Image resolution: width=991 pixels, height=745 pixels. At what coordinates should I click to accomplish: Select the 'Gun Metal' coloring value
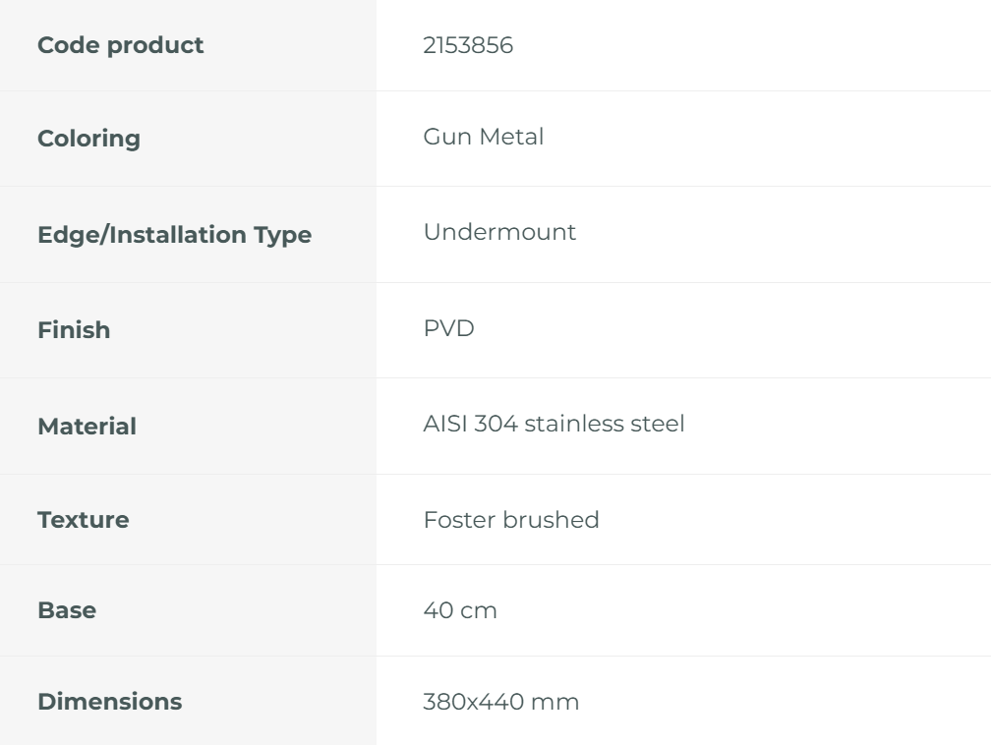click(483, 138)
